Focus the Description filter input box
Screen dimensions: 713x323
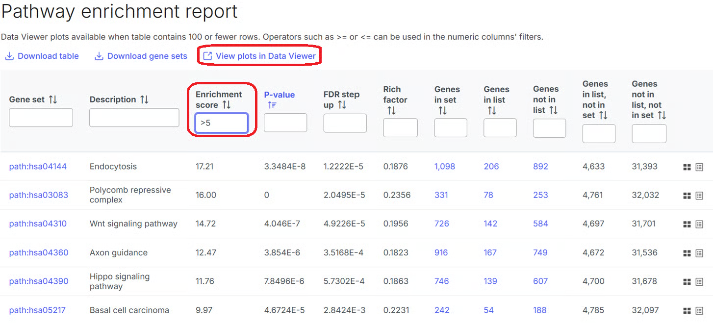pyautogui.click(x=134, y=118)
